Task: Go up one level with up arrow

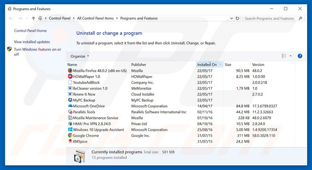Action: pos(34,19)
